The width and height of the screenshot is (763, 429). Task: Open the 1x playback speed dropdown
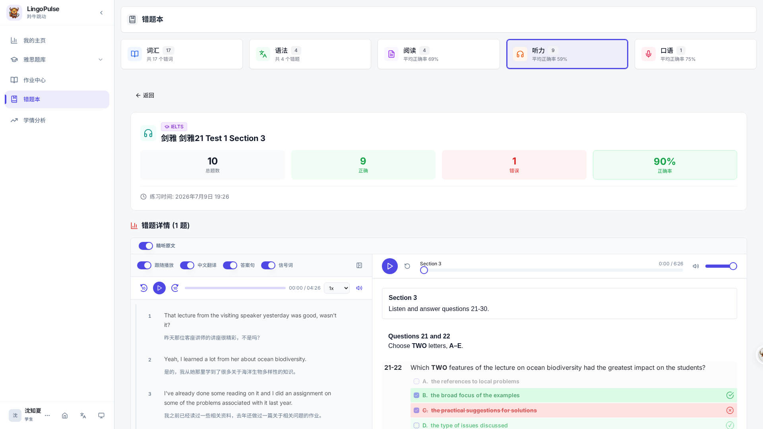tap(337, 288)
